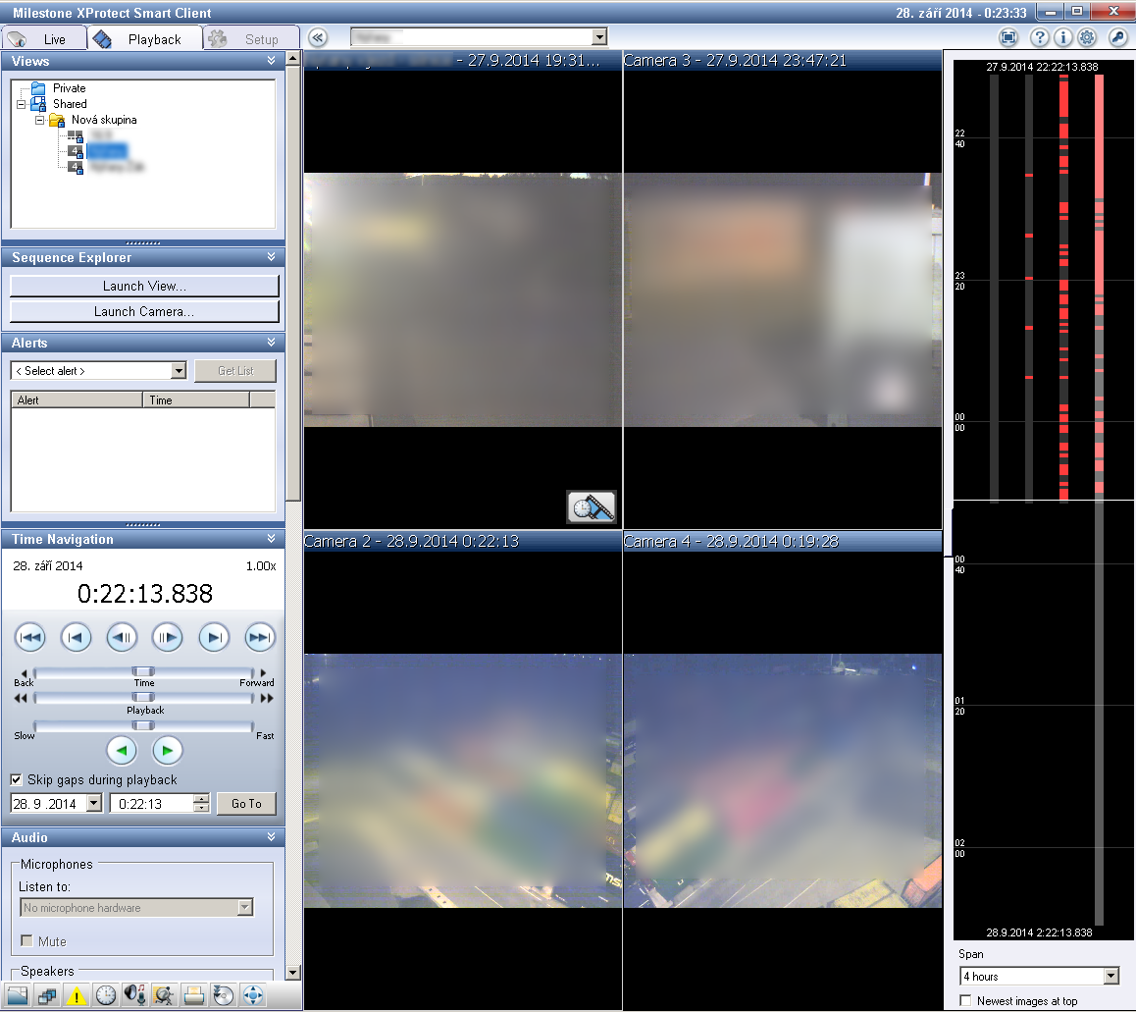The height and width of the screenshot is (1012, 1136).
Task: Adjust the Slow/Fast speed slider handle
Action: tap(143, 725)
